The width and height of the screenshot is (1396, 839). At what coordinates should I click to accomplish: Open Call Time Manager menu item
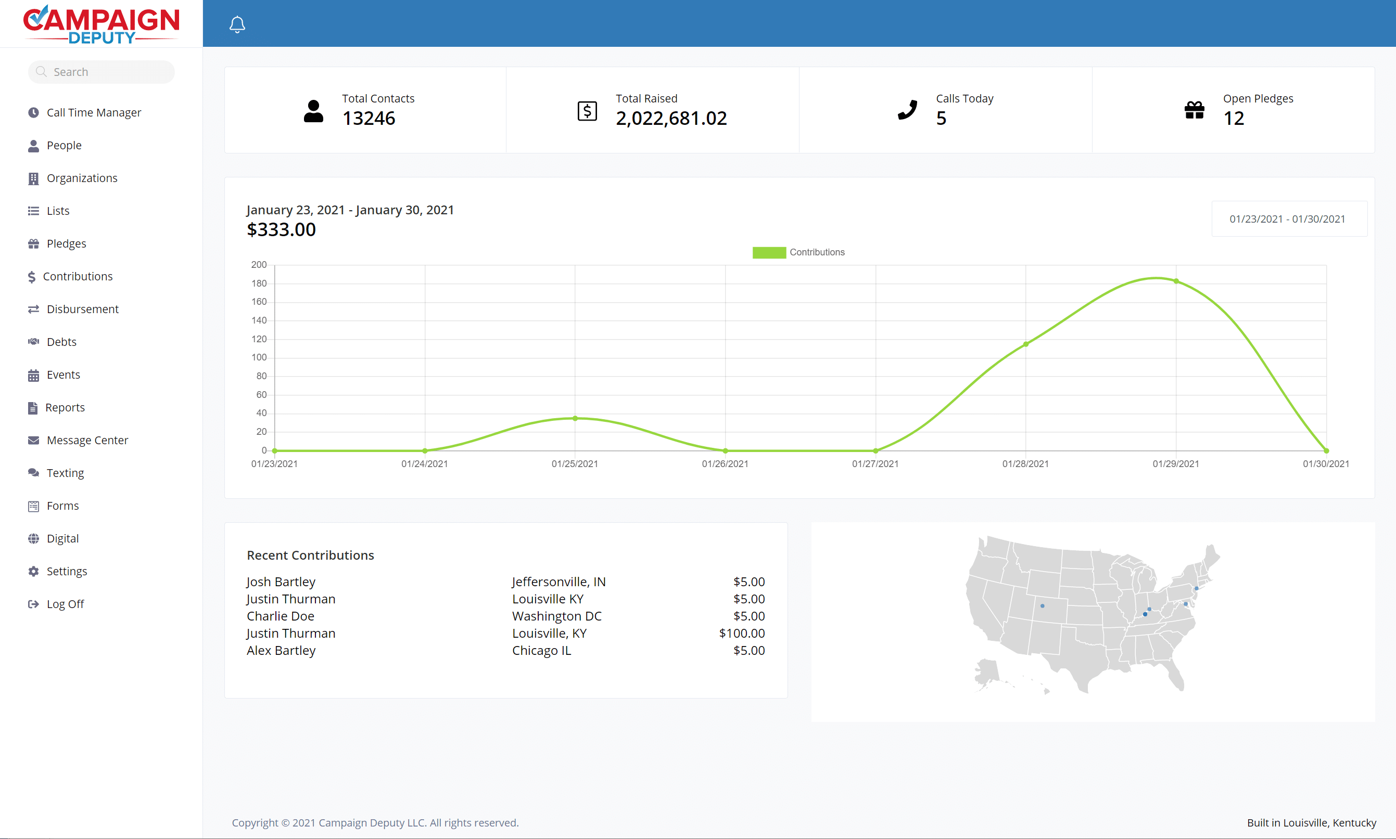coord(94,112)
